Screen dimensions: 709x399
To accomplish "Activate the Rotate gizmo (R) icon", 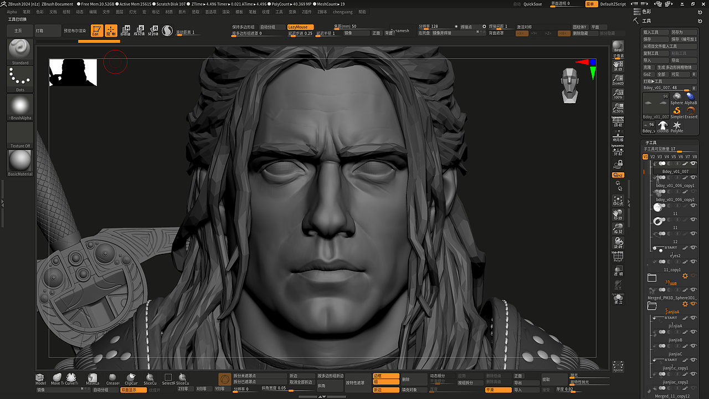I will (154, 30).
